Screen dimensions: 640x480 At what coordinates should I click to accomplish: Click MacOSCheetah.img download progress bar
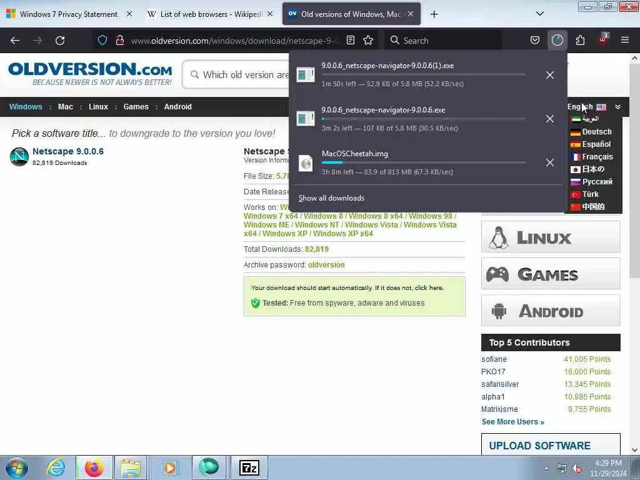click(424, 162)
